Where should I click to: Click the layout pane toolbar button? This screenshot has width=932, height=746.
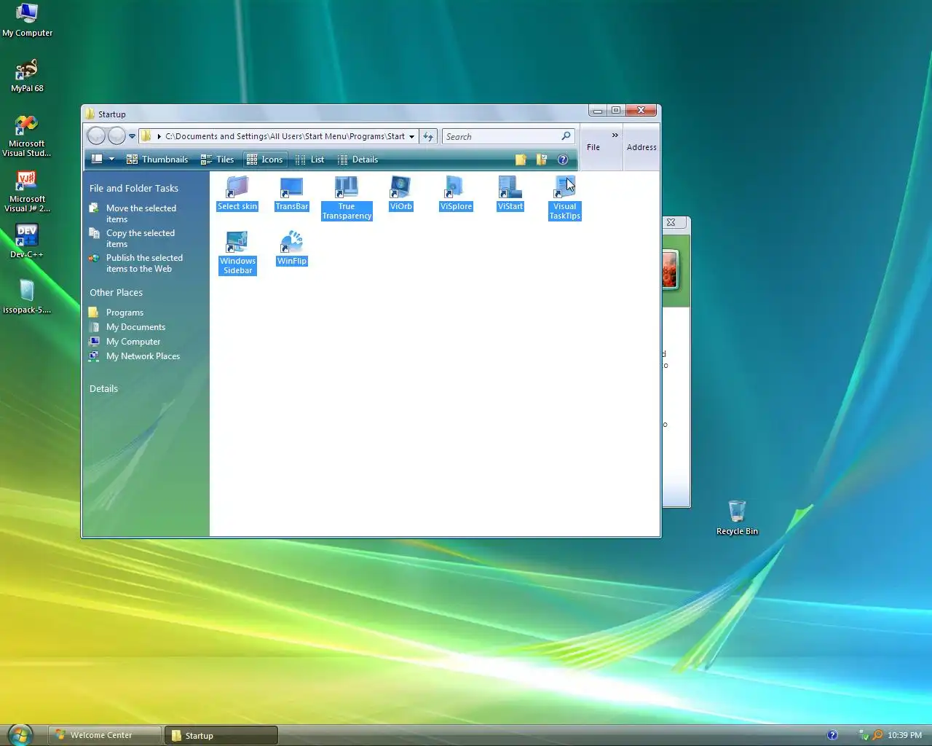pyautogui.click(x=97, y=160)
